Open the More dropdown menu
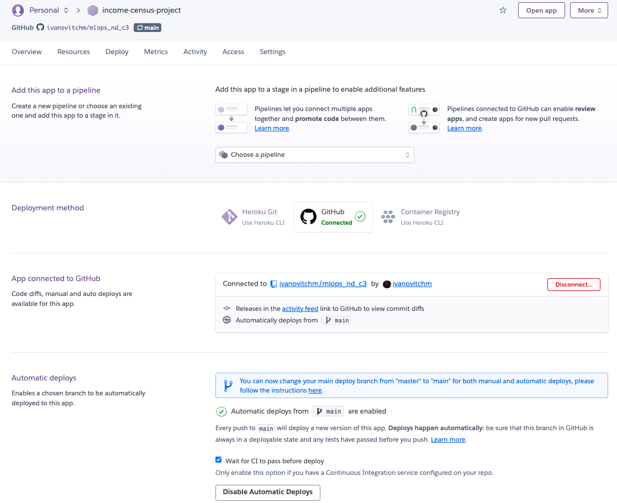 click(589, 10)
